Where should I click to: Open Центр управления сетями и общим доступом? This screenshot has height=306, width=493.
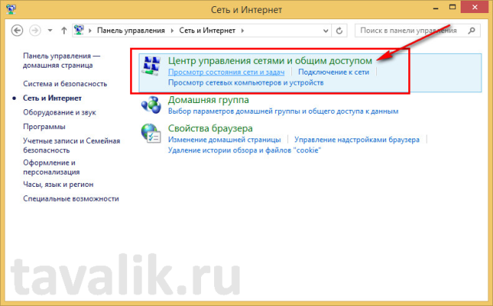click(270, 61)
